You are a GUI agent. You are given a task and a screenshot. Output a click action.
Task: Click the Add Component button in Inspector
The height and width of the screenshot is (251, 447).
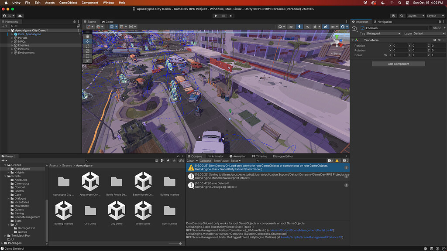[x=398, y=64]
